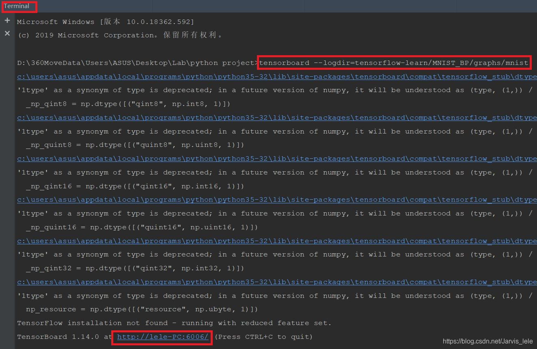The width and height of the screenshot is (537, 349).
Task: Open the file path link above _np_qint16 warning
Action: (277, 159)
